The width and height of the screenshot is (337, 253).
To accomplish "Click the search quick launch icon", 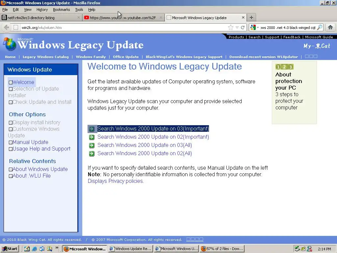I will coord(50,249).
